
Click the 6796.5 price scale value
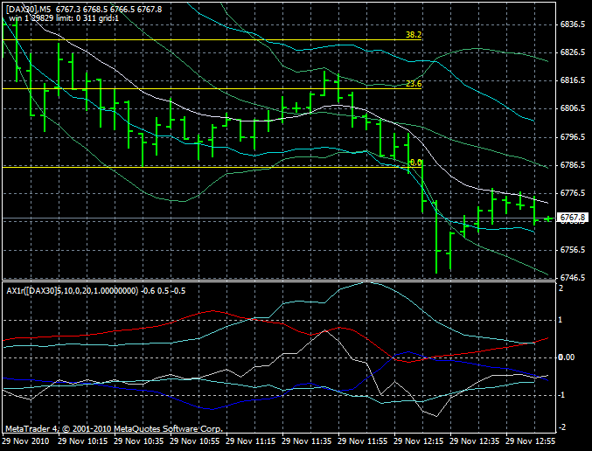point(573,137)
